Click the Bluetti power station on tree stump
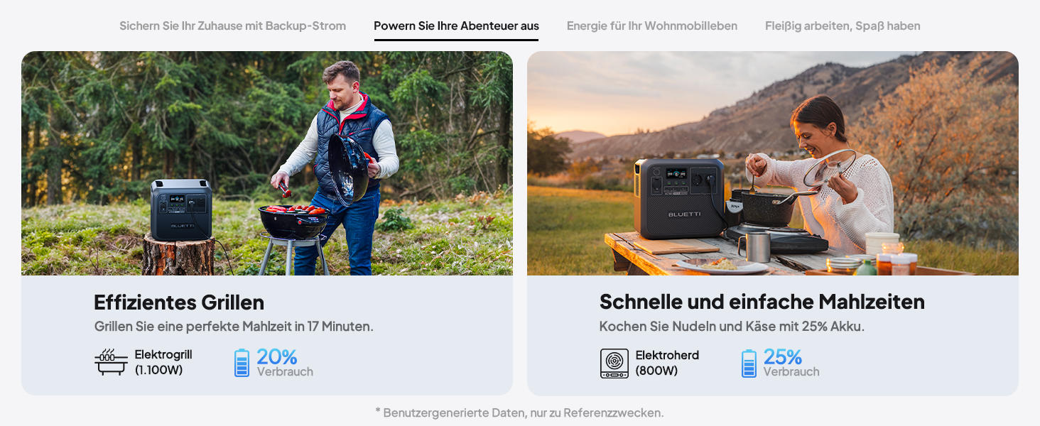The height and width of the screenshot is (426, 1040). (x=181, y=209)
